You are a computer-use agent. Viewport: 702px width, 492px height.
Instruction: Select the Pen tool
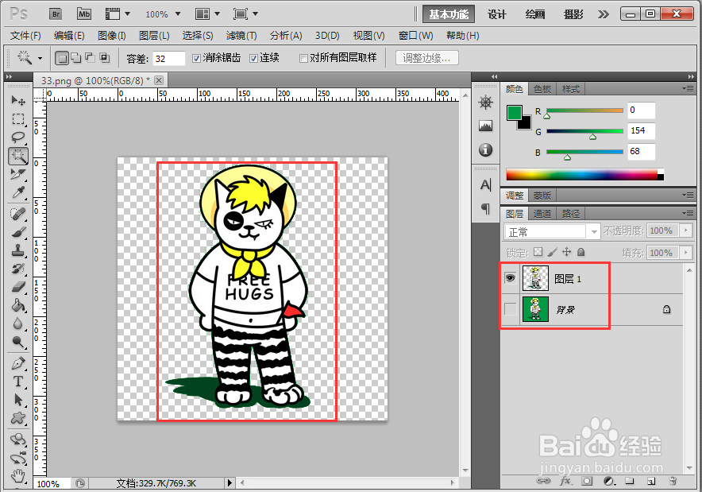[17, 363]
